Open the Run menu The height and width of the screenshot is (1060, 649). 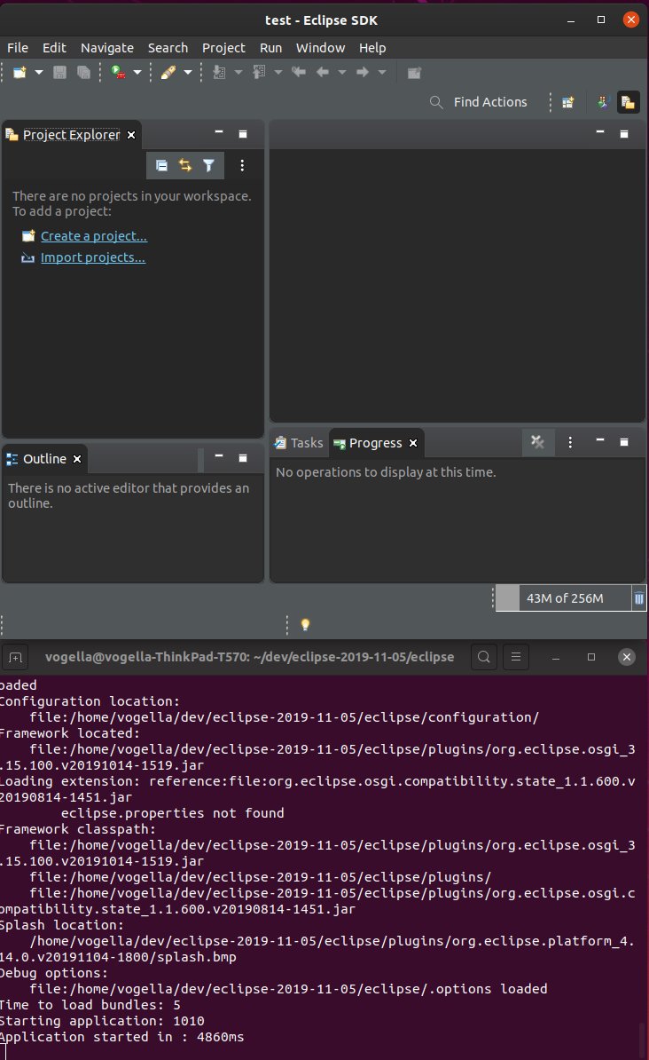click(x=270, y=48)
